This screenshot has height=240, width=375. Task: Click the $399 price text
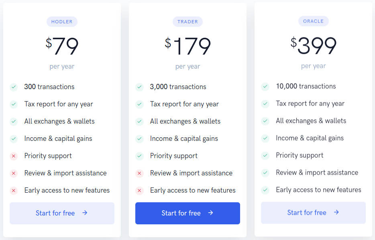pos(314,44)
